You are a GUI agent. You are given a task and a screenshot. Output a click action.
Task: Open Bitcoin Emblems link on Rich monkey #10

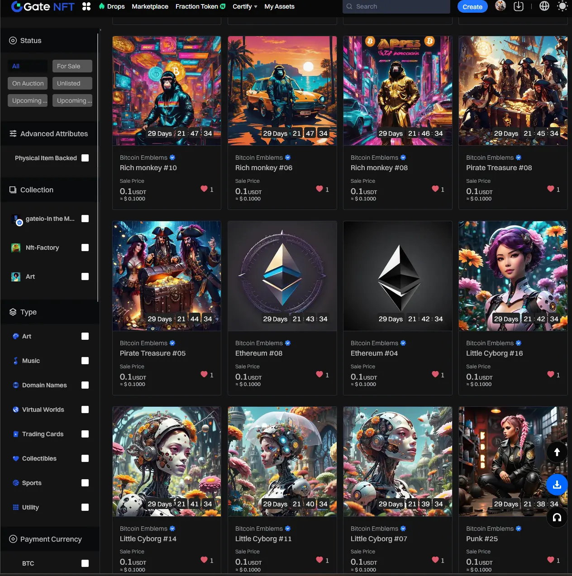pyautogui.click(x=143, y=157)
